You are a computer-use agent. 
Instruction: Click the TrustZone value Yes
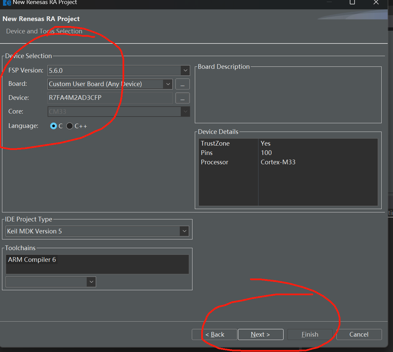pos(265,144)
